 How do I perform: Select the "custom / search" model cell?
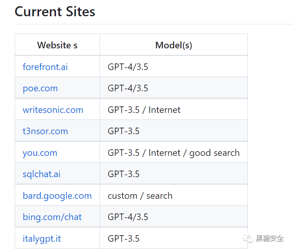pos(140,196)
